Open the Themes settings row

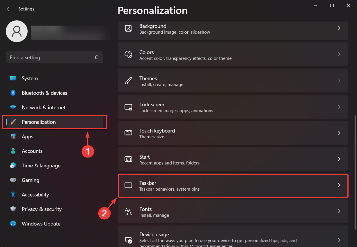click(x=233, y=80)
